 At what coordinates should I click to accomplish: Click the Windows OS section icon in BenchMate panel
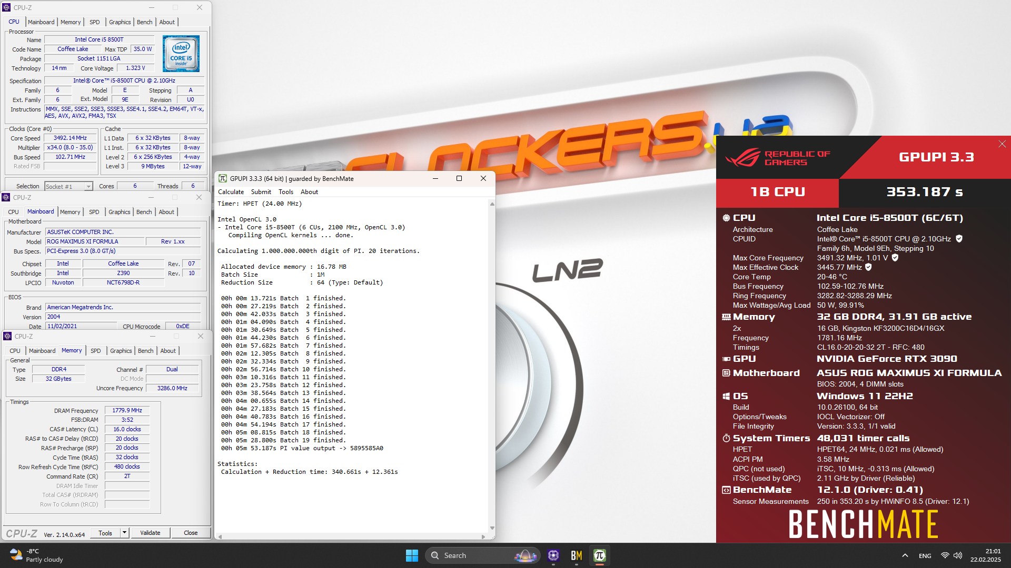click(x=726, y=396)
